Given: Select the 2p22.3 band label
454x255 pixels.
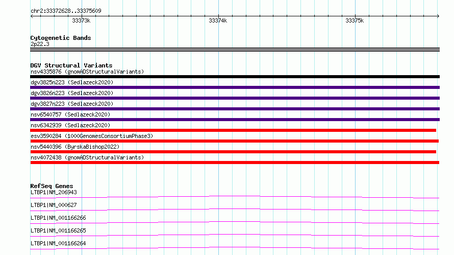Looking at the screenshot, I should click(40, 44).
